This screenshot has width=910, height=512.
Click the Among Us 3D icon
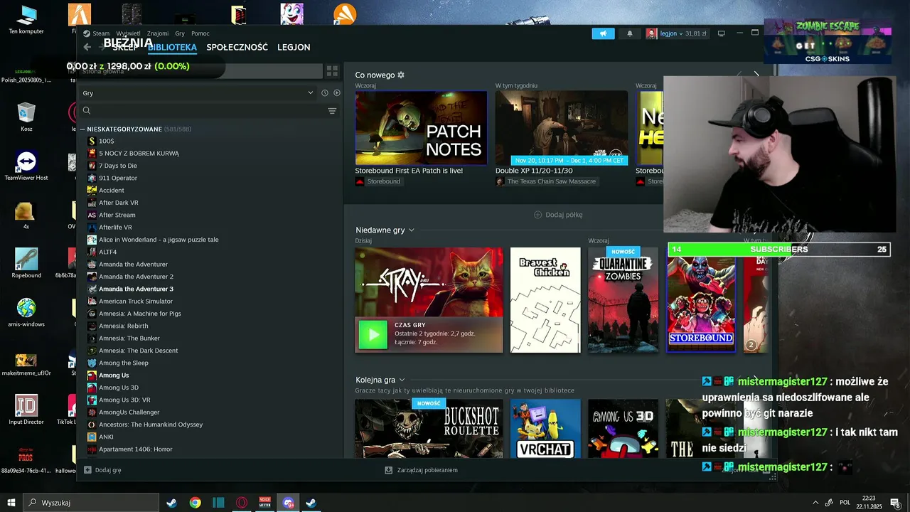pos(92,388)
